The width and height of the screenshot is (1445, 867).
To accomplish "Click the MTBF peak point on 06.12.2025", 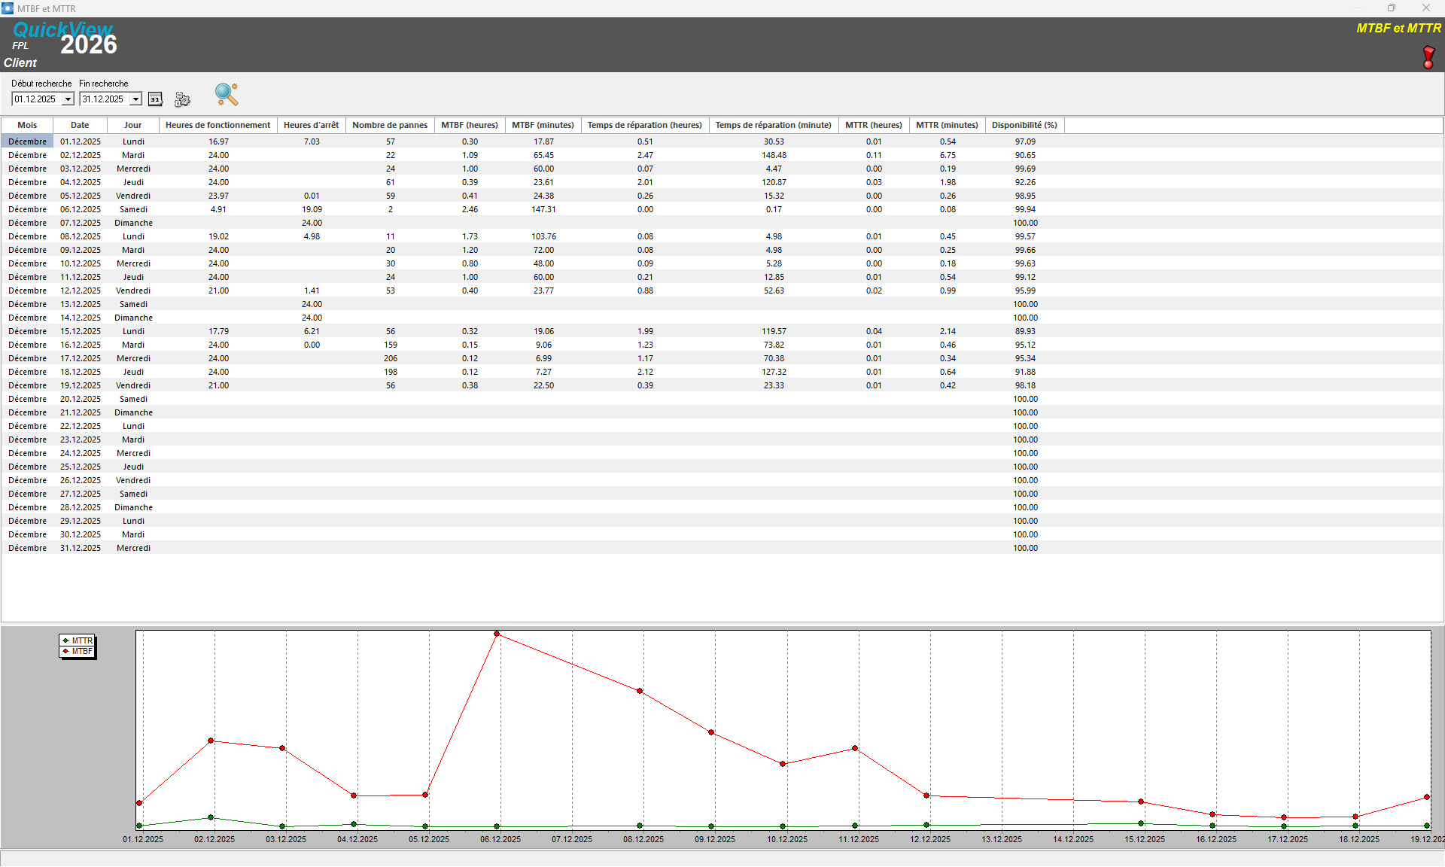I will [497, 634].
